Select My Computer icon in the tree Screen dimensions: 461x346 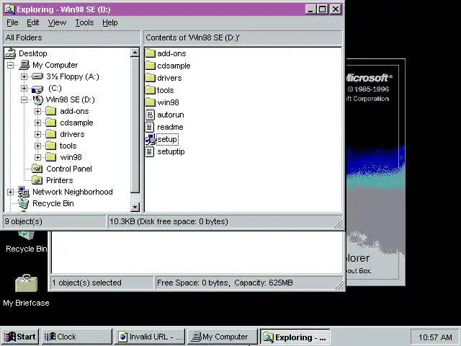point(24,65)
